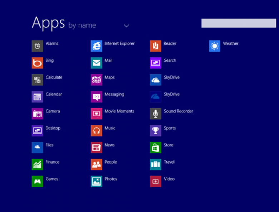Screen dimensions: 279x212
Task: Launch the Sound Recorder microphone icon
Action: click(x=156, y=114)
